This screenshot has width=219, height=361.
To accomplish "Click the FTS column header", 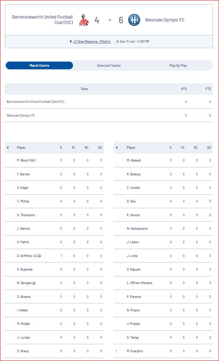I will (208, 89).
